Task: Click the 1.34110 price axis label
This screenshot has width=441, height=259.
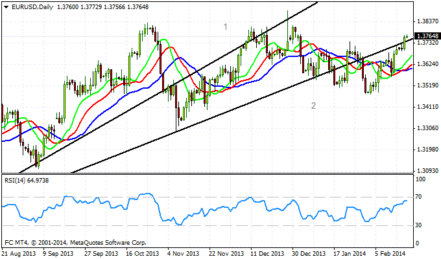Action: coord(428,107)
